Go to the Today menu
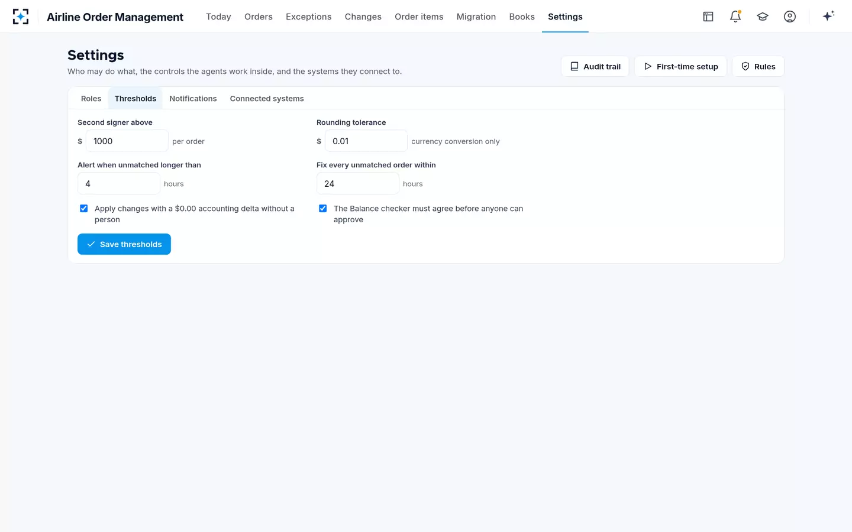 (x=218, y=17)
